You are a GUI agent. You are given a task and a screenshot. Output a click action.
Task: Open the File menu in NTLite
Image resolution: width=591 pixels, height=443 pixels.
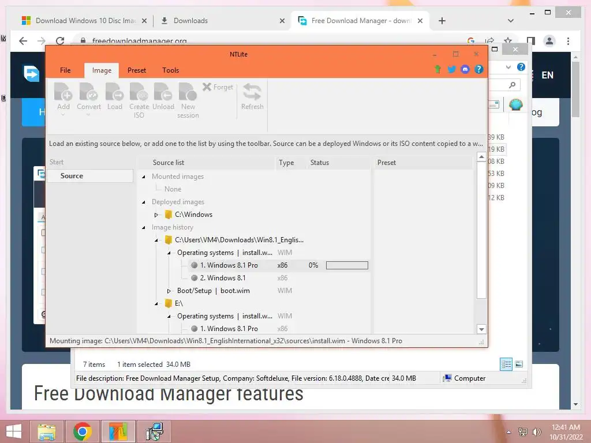pos(65,70)
